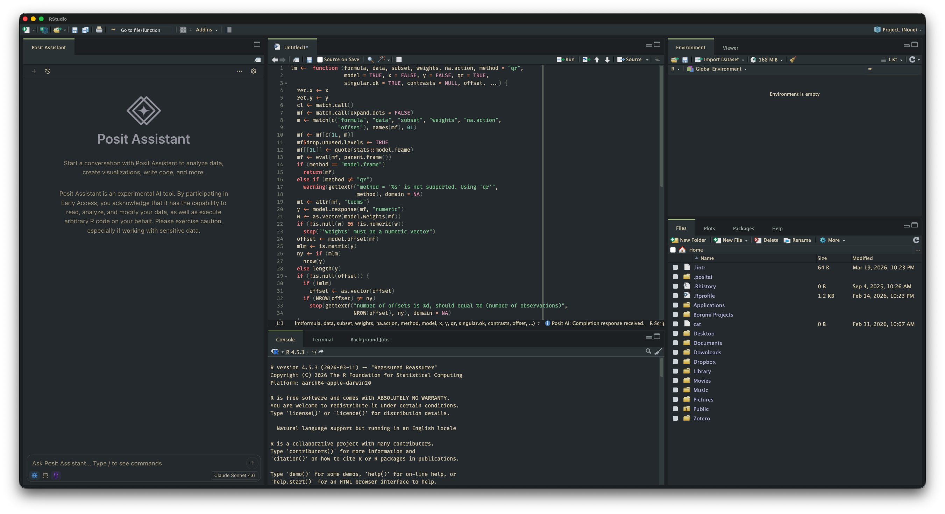Screen dimensions: 945x514
Task: Click the console vertical scrollbar
Action: pos(661,368)
